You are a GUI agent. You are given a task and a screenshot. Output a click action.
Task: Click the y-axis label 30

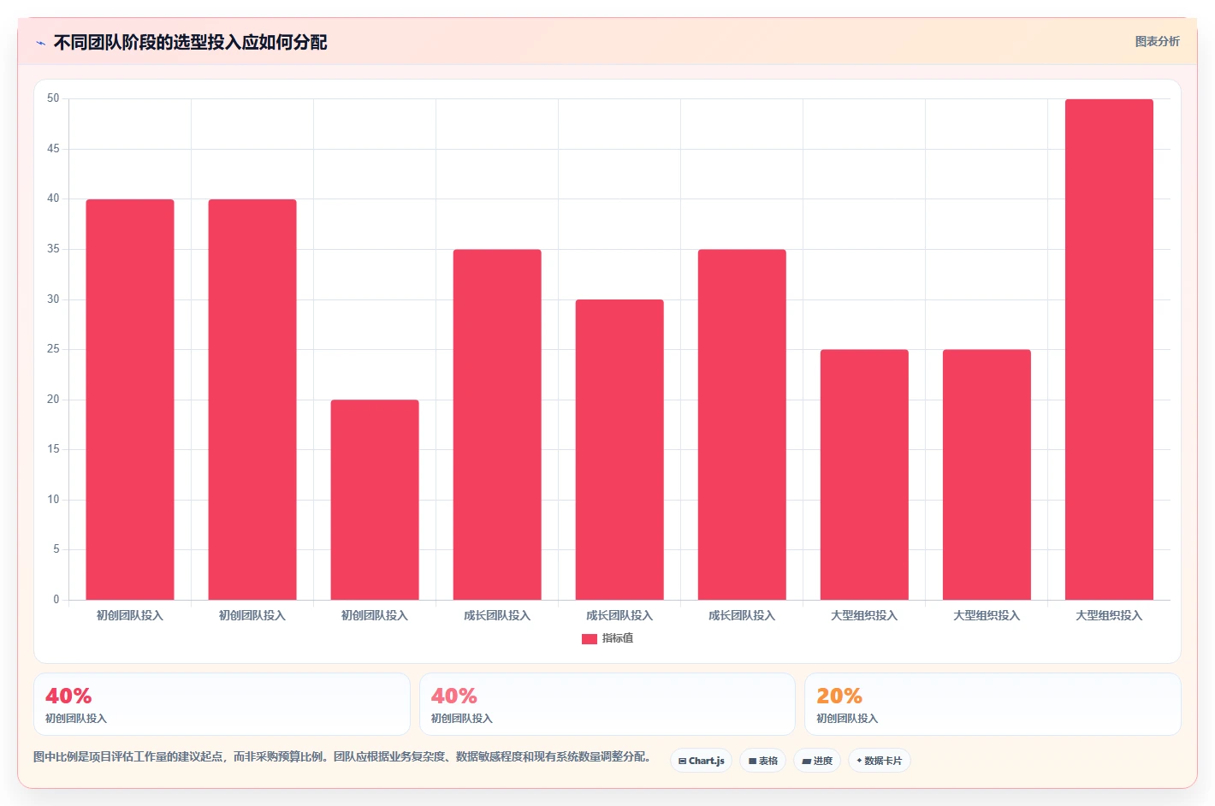coord(53,299)
